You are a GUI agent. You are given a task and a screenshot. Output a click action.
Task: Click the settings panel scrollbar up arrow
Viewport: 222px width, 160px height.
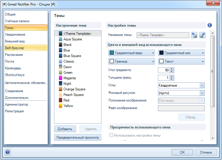click(213, 33)
